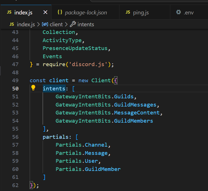Click line number 62 in the gutter
This screenshot has width=208, height=191.
15,185
